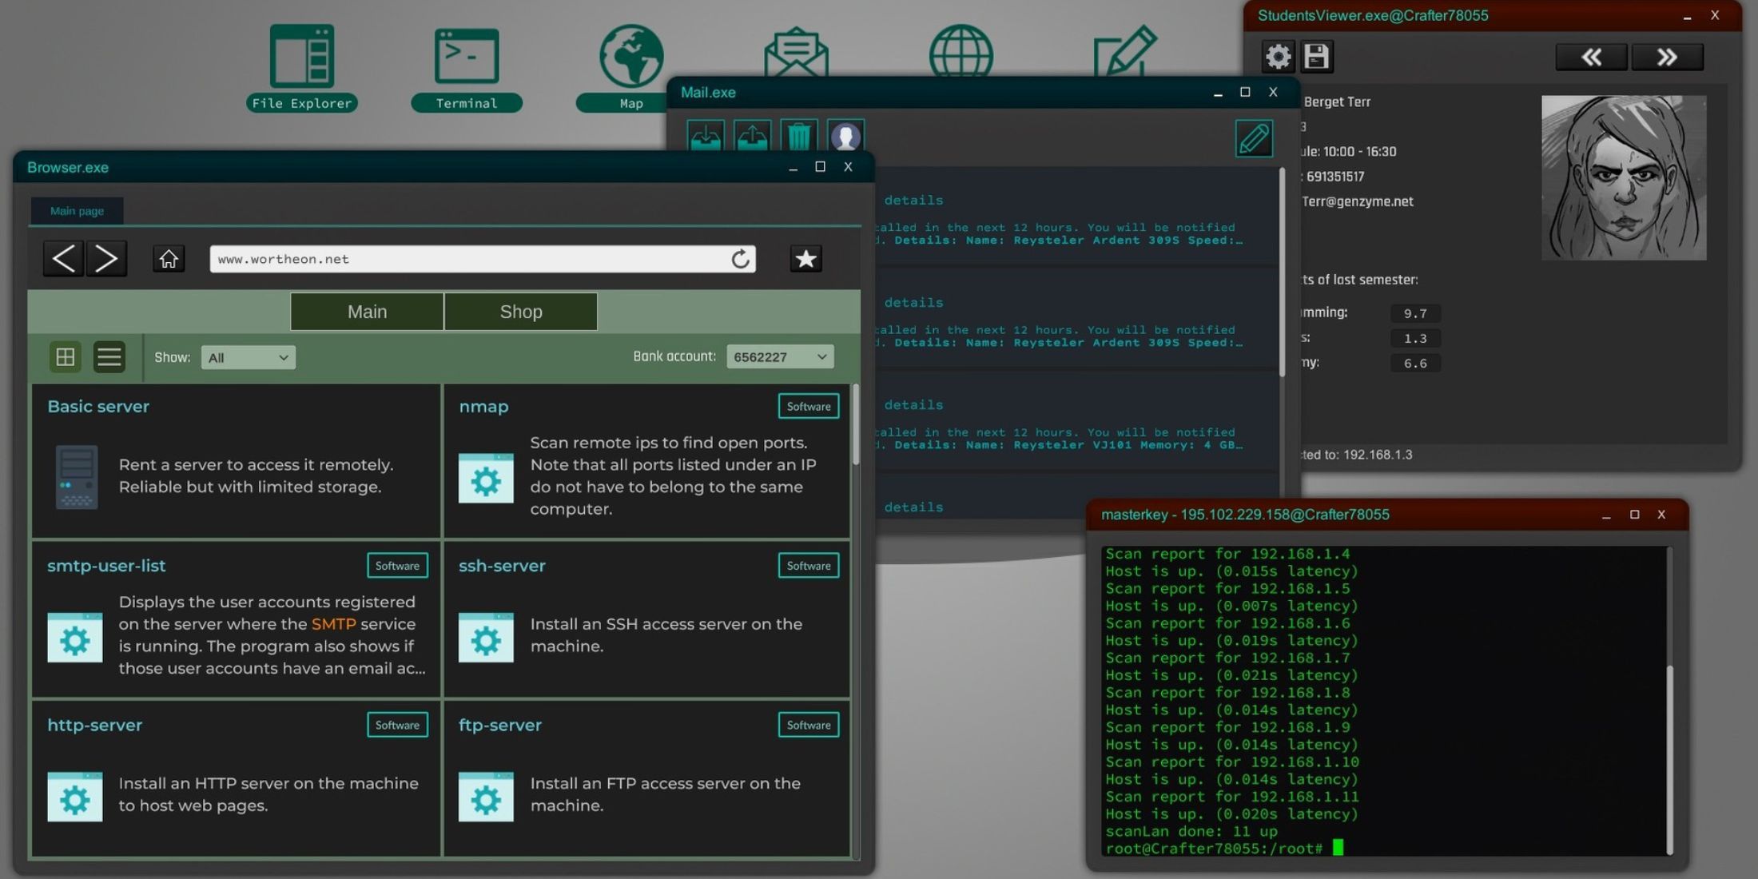Go to browser home page
The image size is (1758, 879).
[x=169, y=259]
